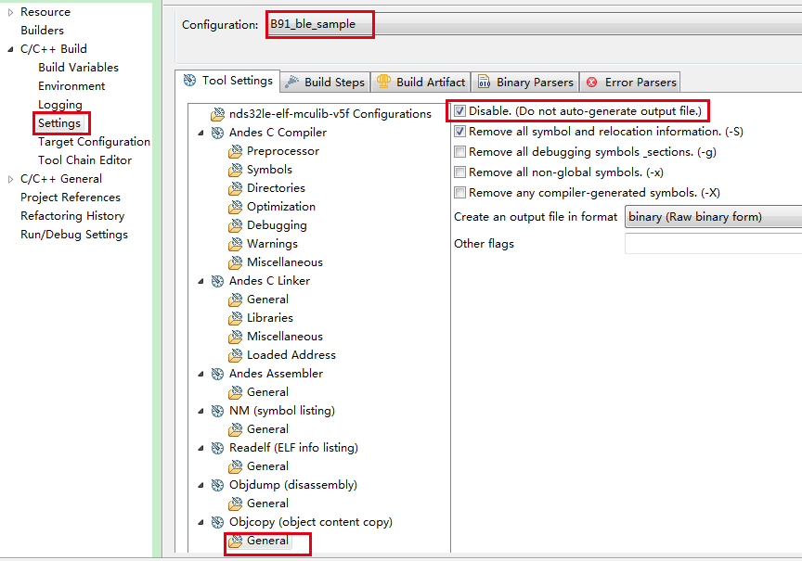Select Logging in the left tree
802x561 pixels.
coord(59,105)
